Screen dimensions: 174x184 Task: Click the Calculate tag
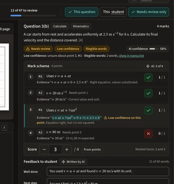(x=60, y=26)
